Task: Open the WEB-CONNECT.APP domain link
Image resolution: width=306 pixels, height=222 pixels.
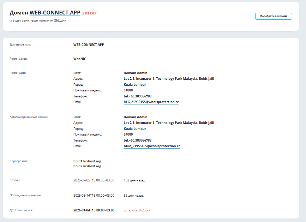Action: [x=54, y=12]
